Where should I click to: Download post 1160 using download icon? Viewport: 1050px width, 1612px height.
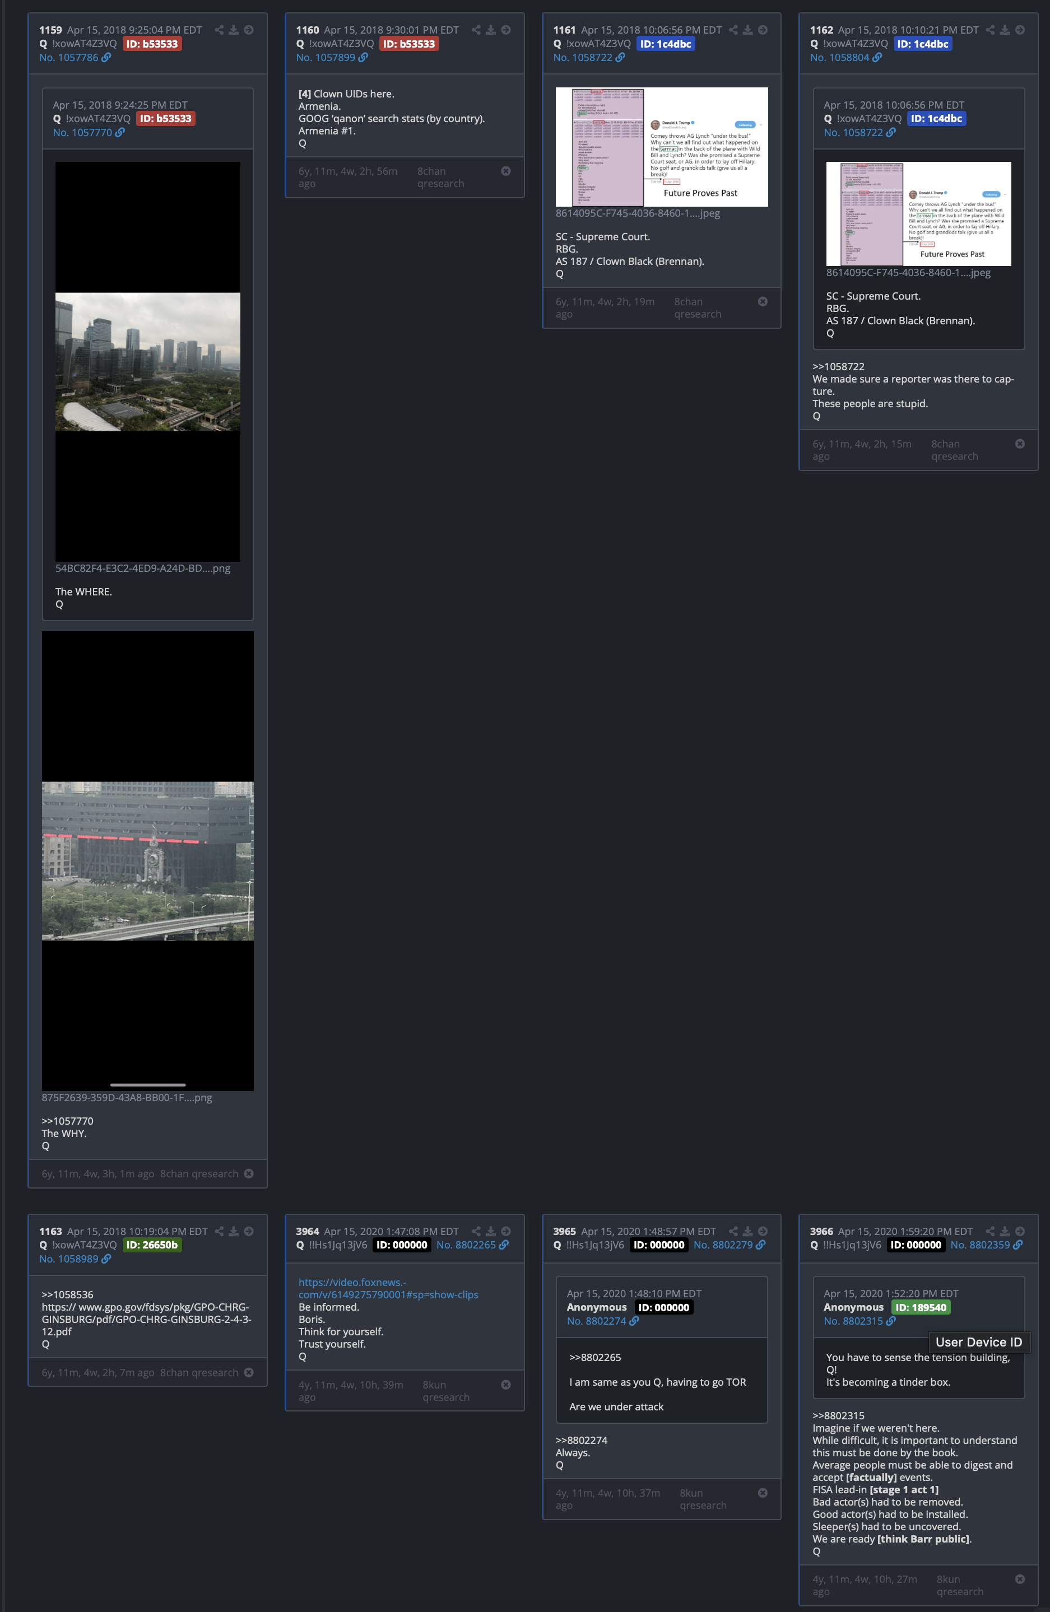click(x=491, y=30)
